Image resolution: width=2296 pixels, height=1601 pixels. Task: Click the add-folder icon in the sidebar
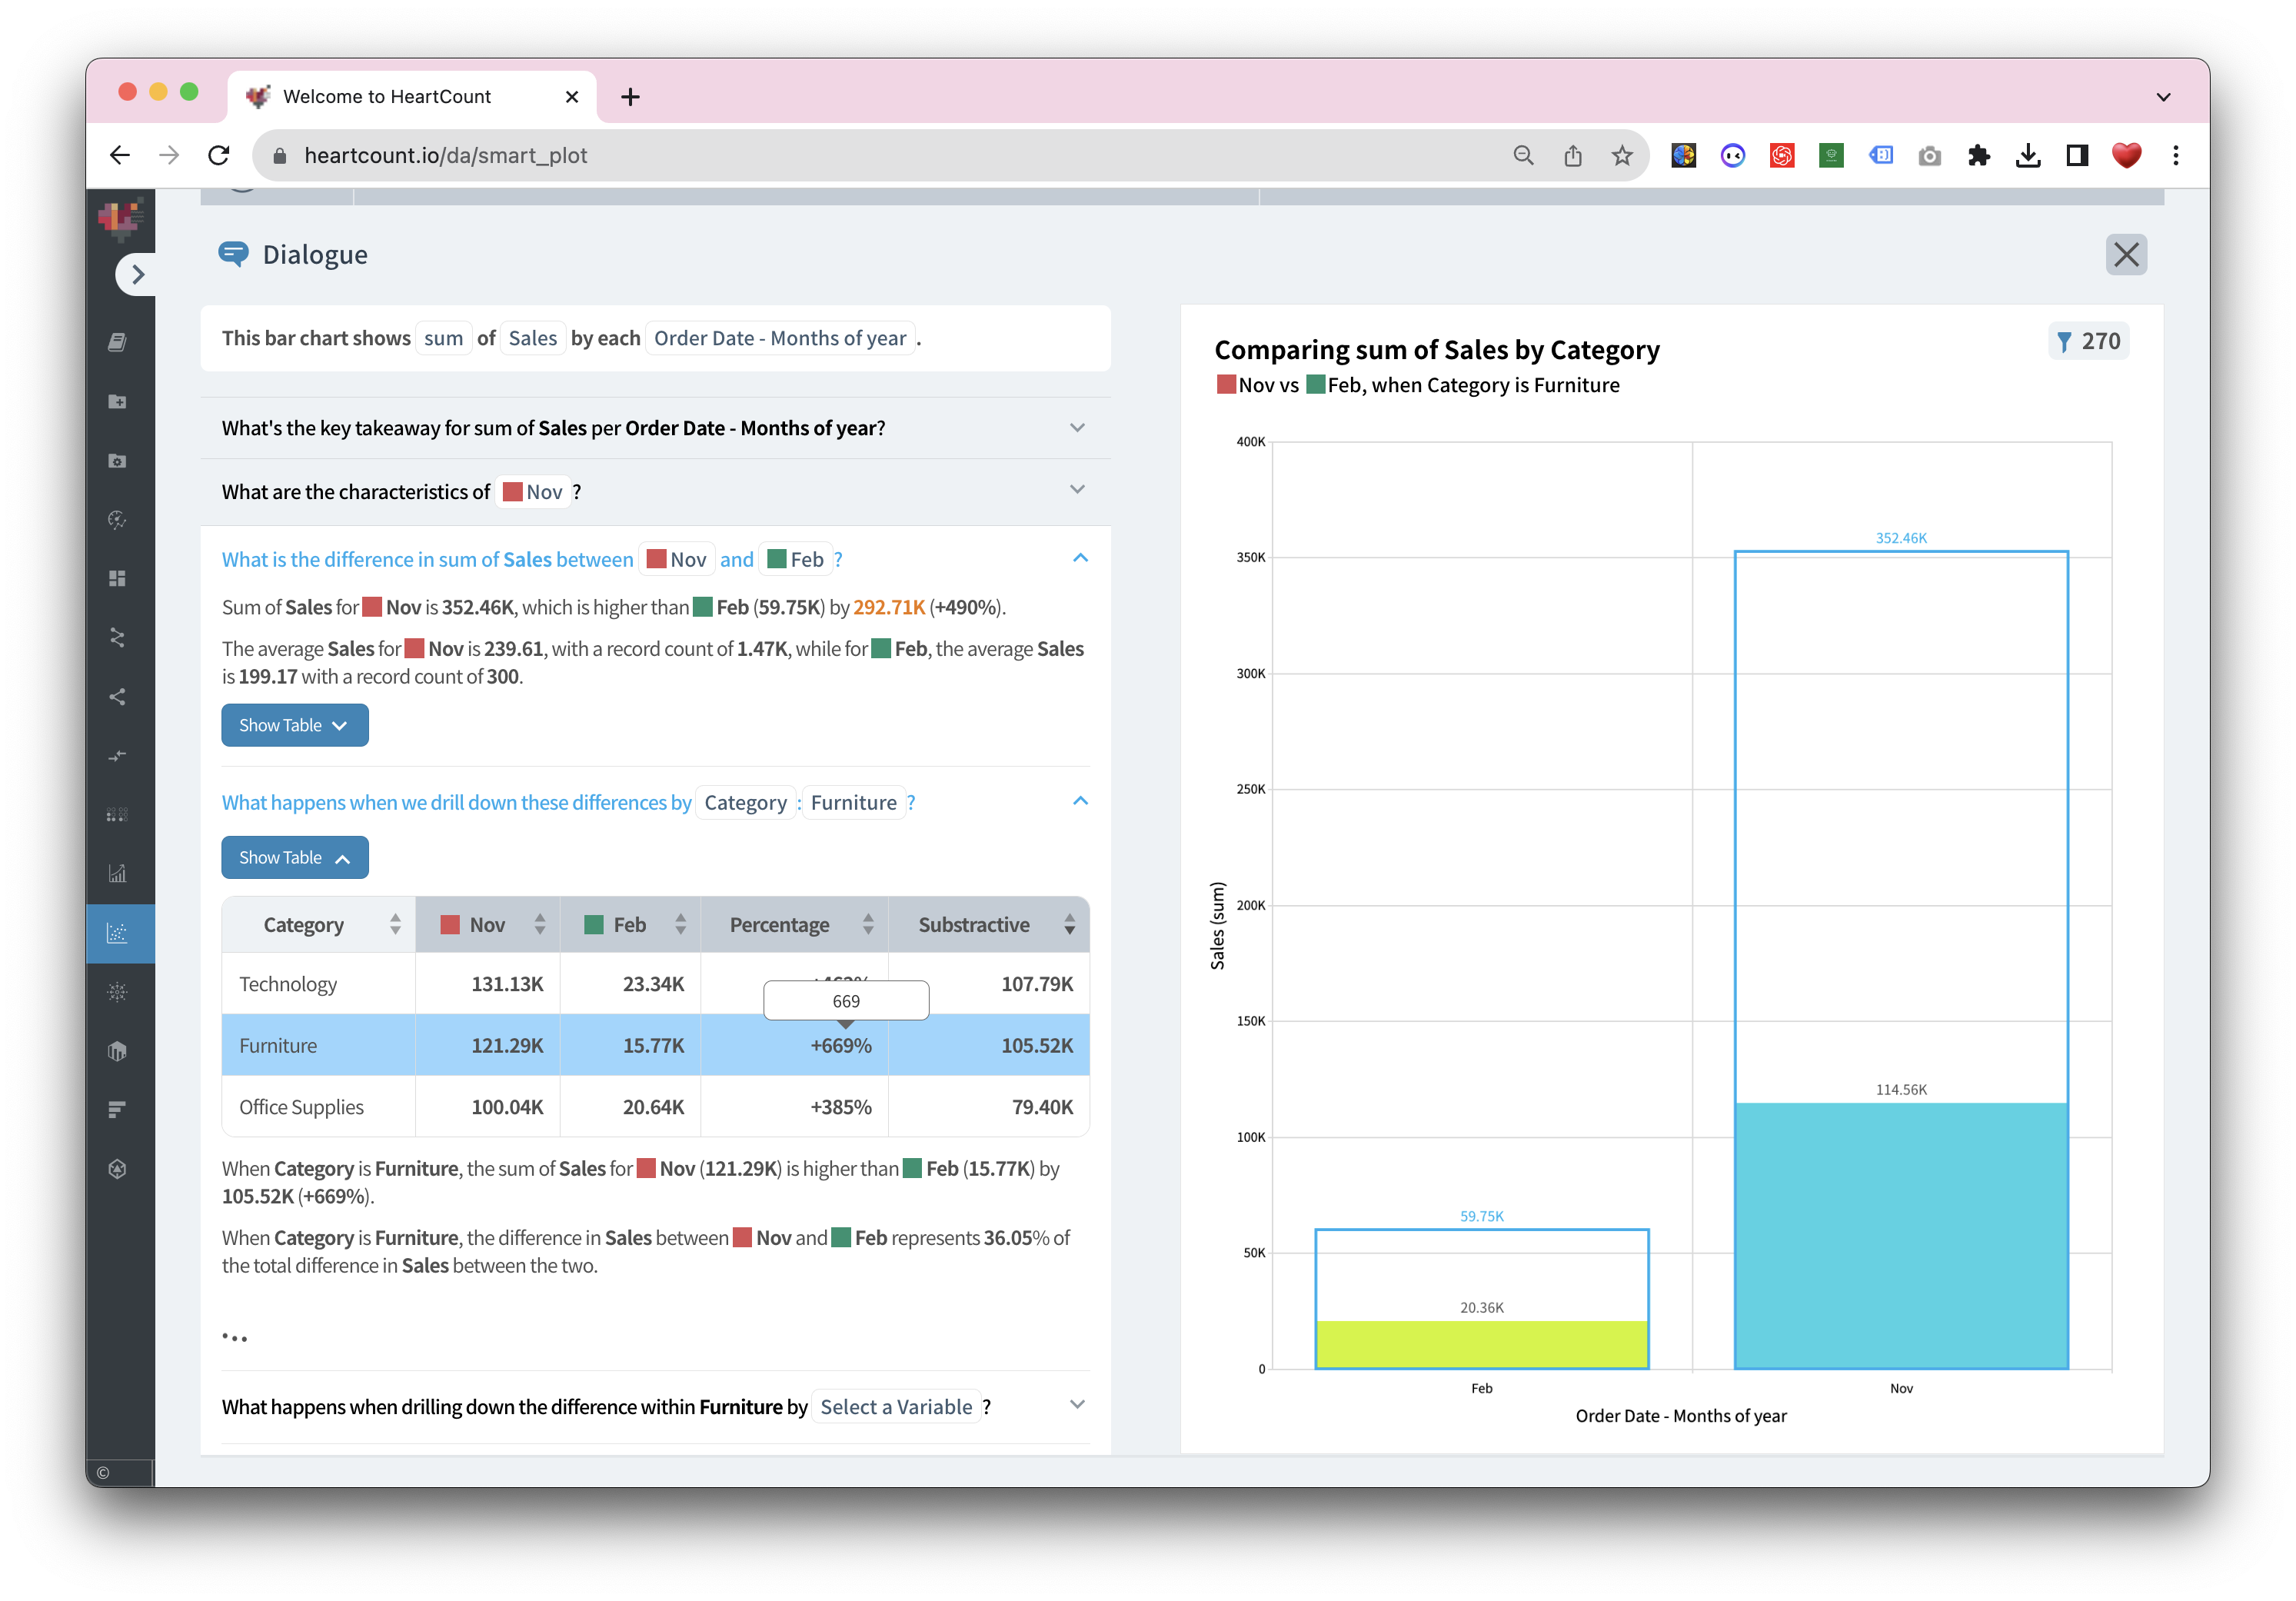tap(117, 402)
